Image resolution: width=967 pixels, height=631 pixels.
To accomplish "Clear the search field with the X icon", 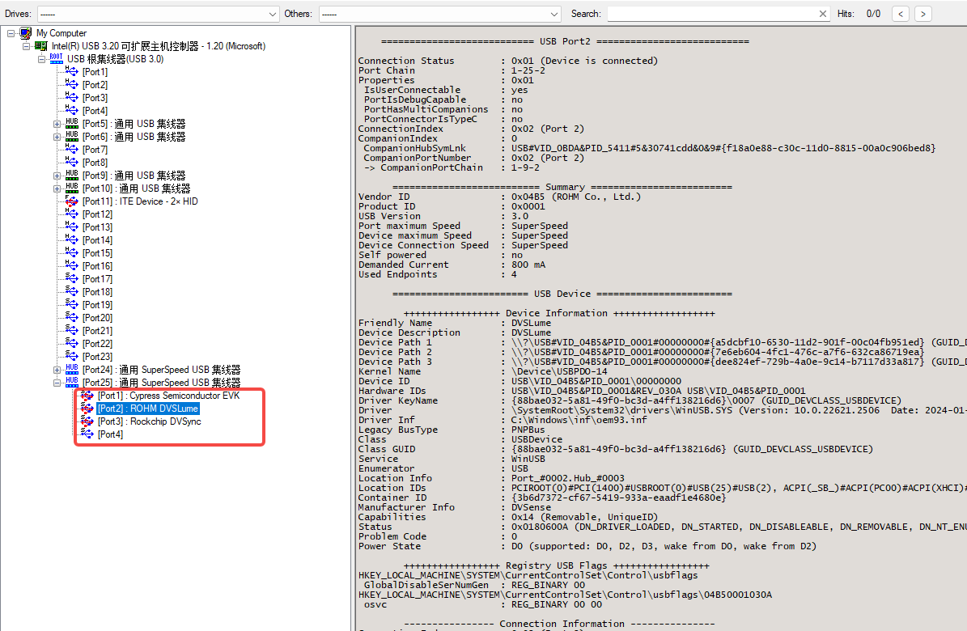I will coord(823,14).
